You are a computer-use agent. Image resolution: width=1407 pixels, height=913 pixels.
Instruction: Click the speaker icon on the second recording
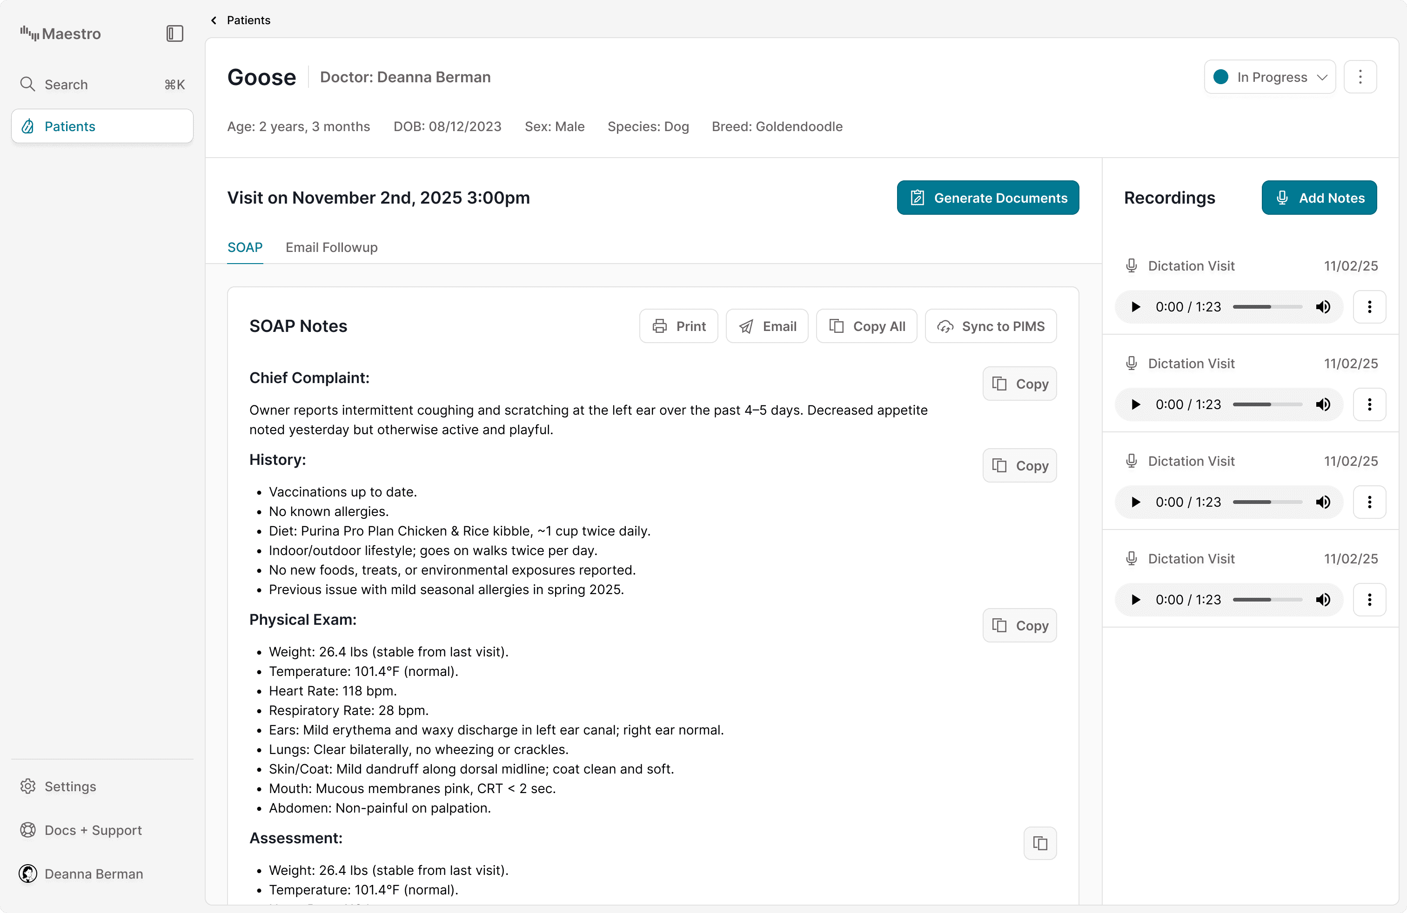click(x=1323, y=404)
